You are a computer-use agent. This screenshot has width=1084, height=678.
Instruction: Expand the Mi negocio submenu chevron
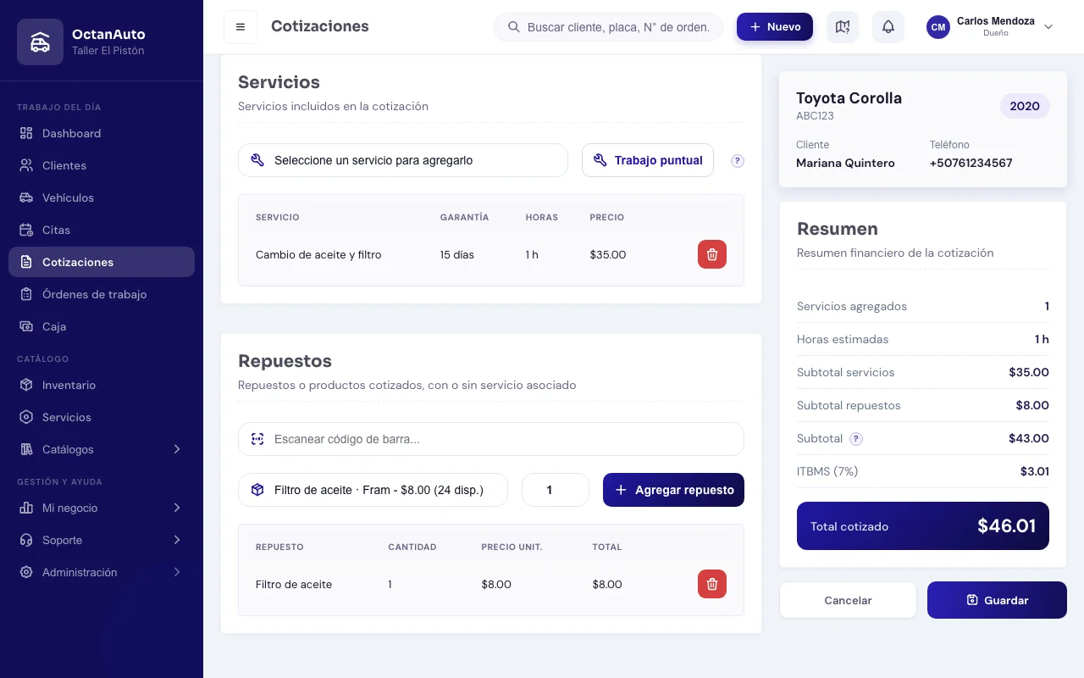pyautogui.click(x=177, y=508)
